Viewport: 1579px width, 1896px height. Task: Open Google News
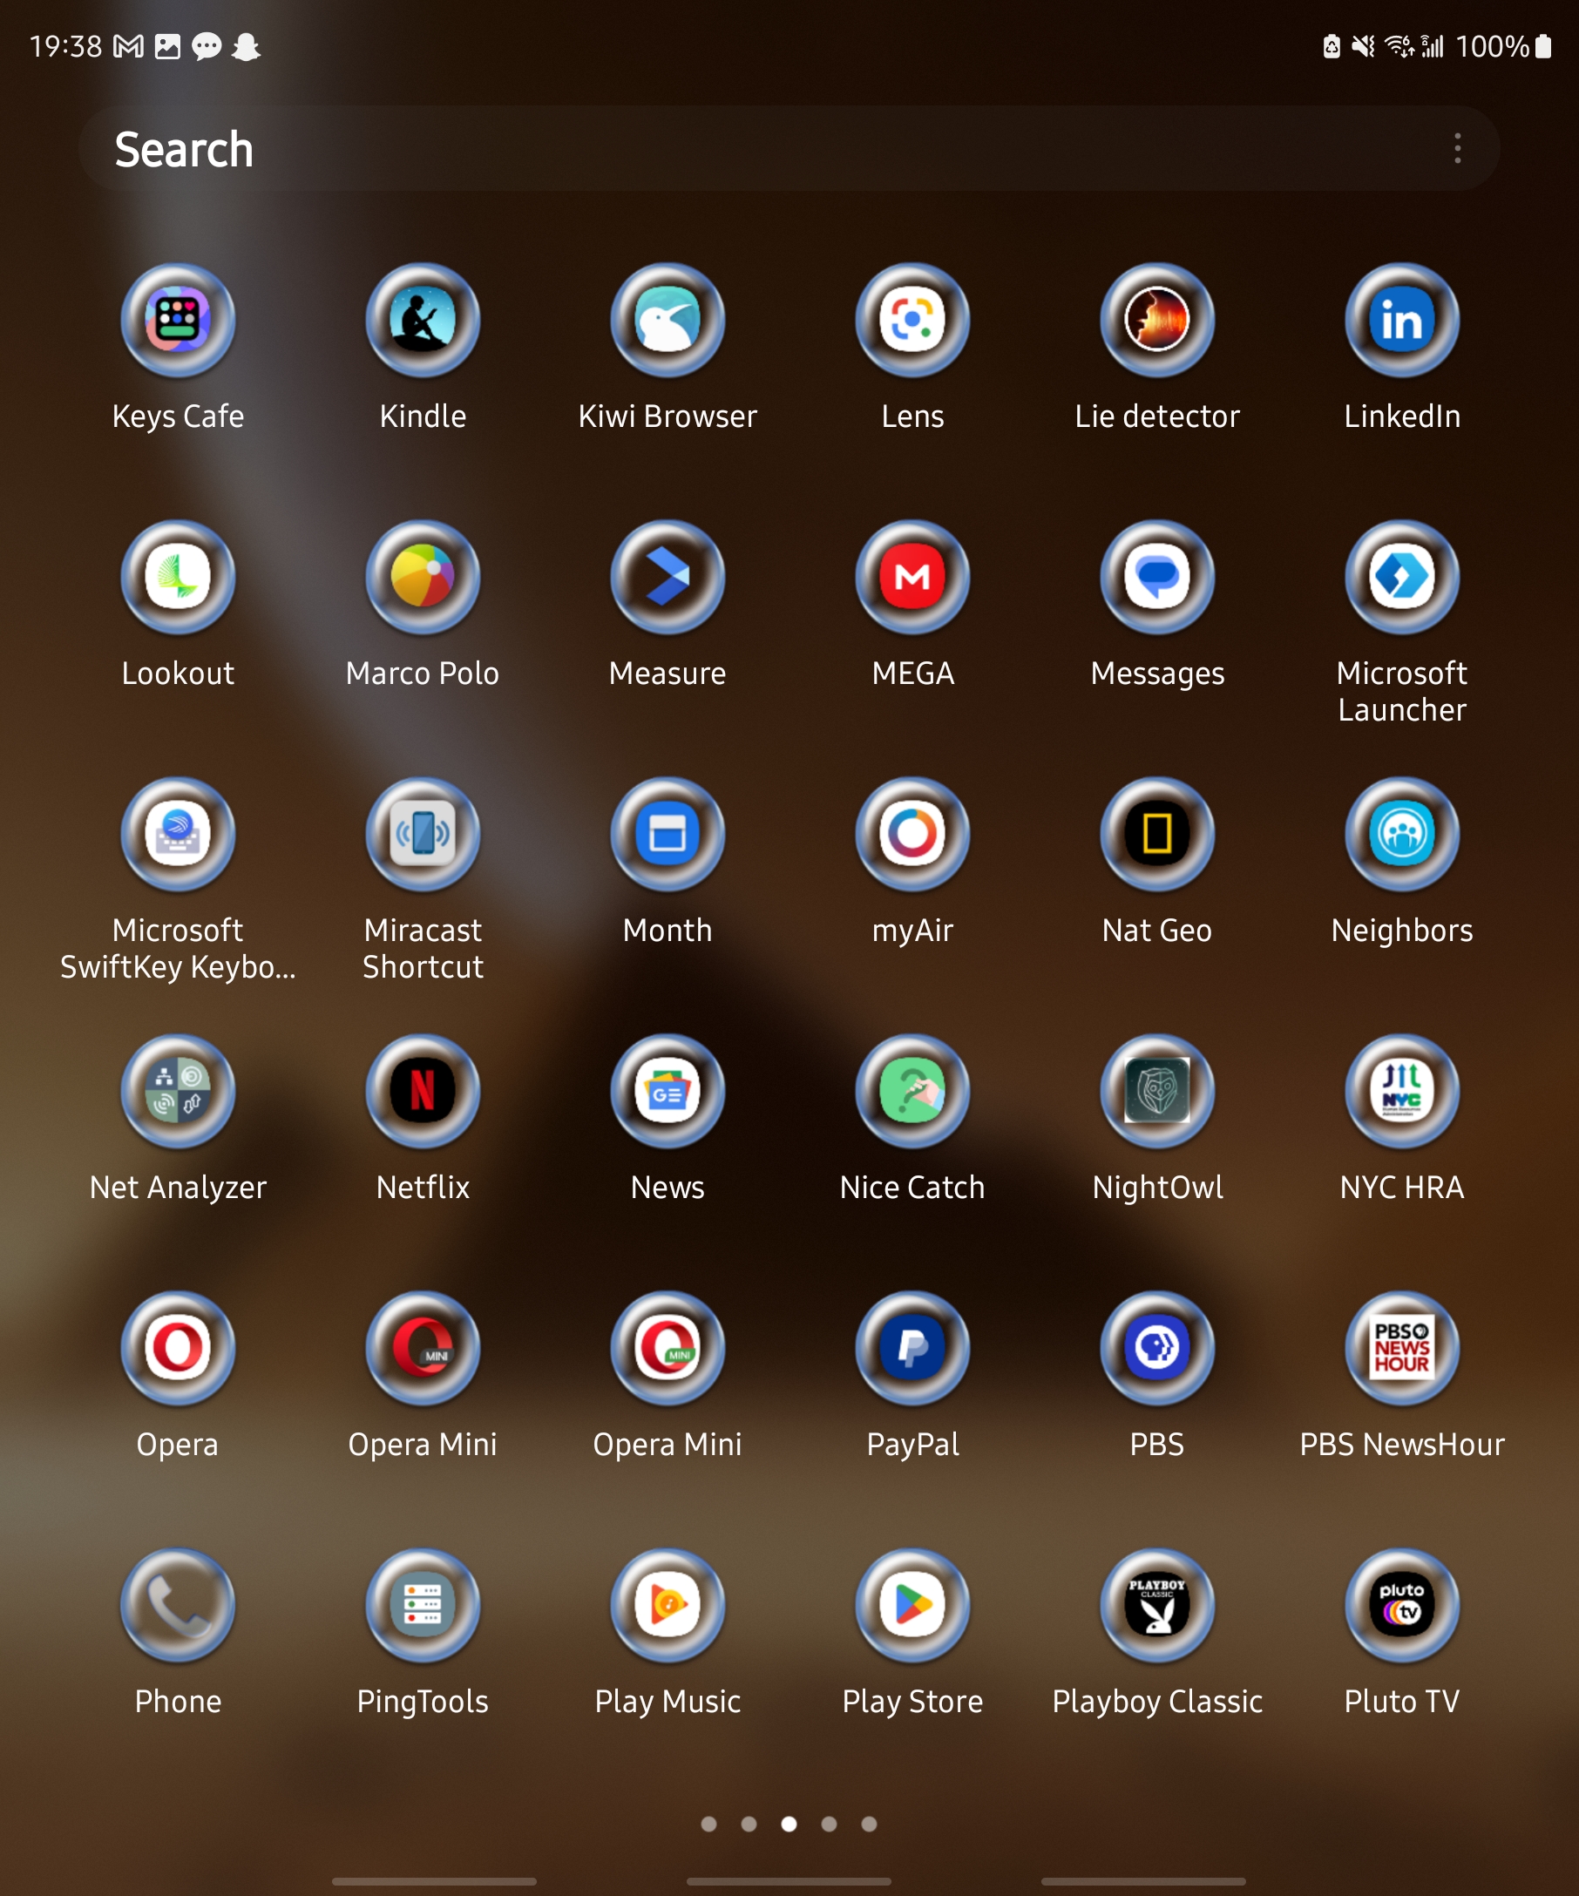[x=668, y=1091]
